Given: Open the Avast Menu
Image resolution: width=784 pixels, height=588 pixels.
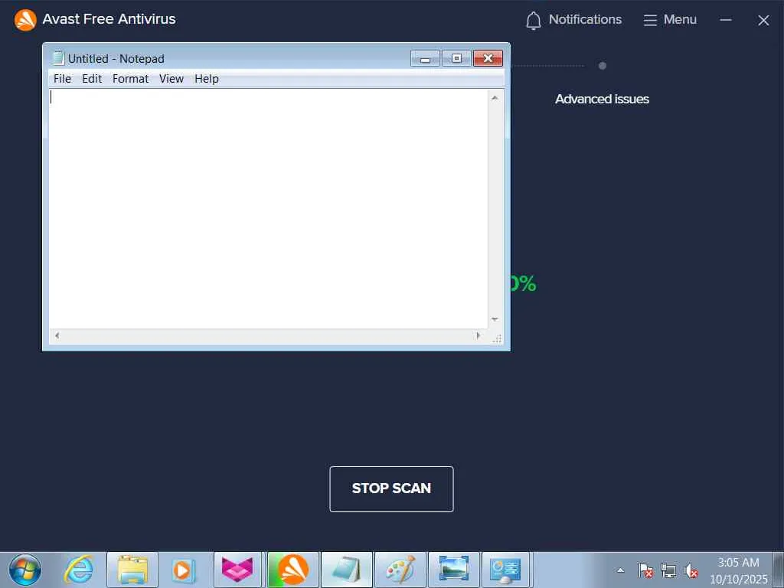Looking at the screenshot, I should 670,20.
